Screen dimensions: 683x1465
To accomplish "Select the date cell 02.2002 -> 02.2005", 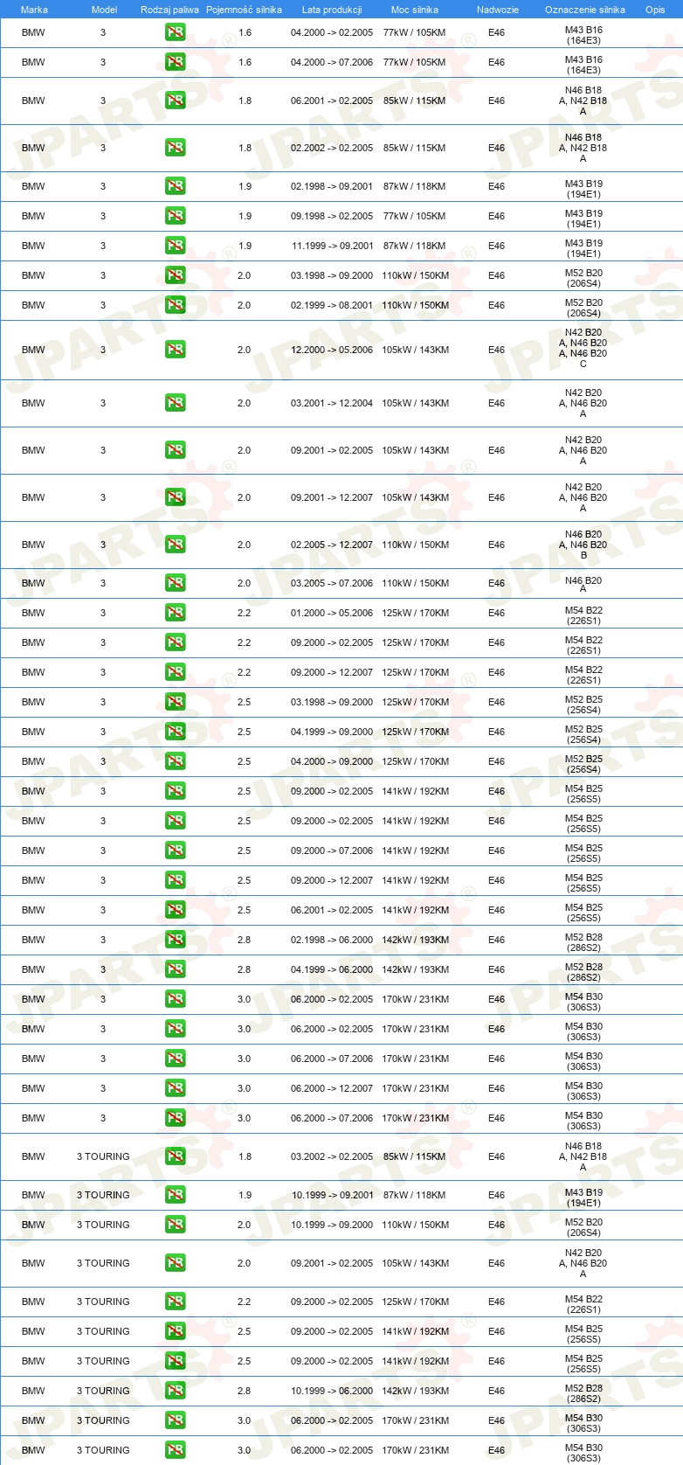I will coord(332,148).
